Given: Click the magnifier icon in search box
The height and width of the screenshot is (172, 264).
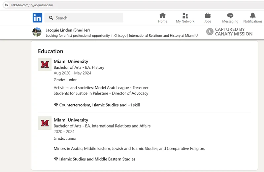Looking at the screenshot, I should click(x=51, y=18).
